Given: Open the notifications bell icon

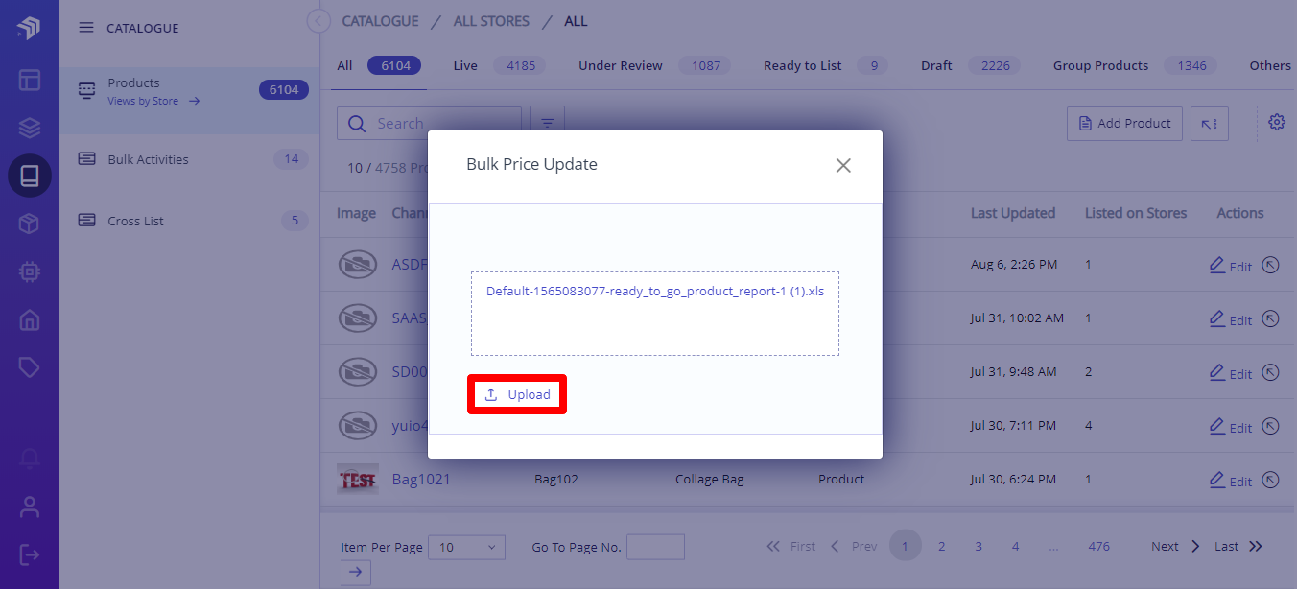Looking at the screenshot, I should point(30,459).
